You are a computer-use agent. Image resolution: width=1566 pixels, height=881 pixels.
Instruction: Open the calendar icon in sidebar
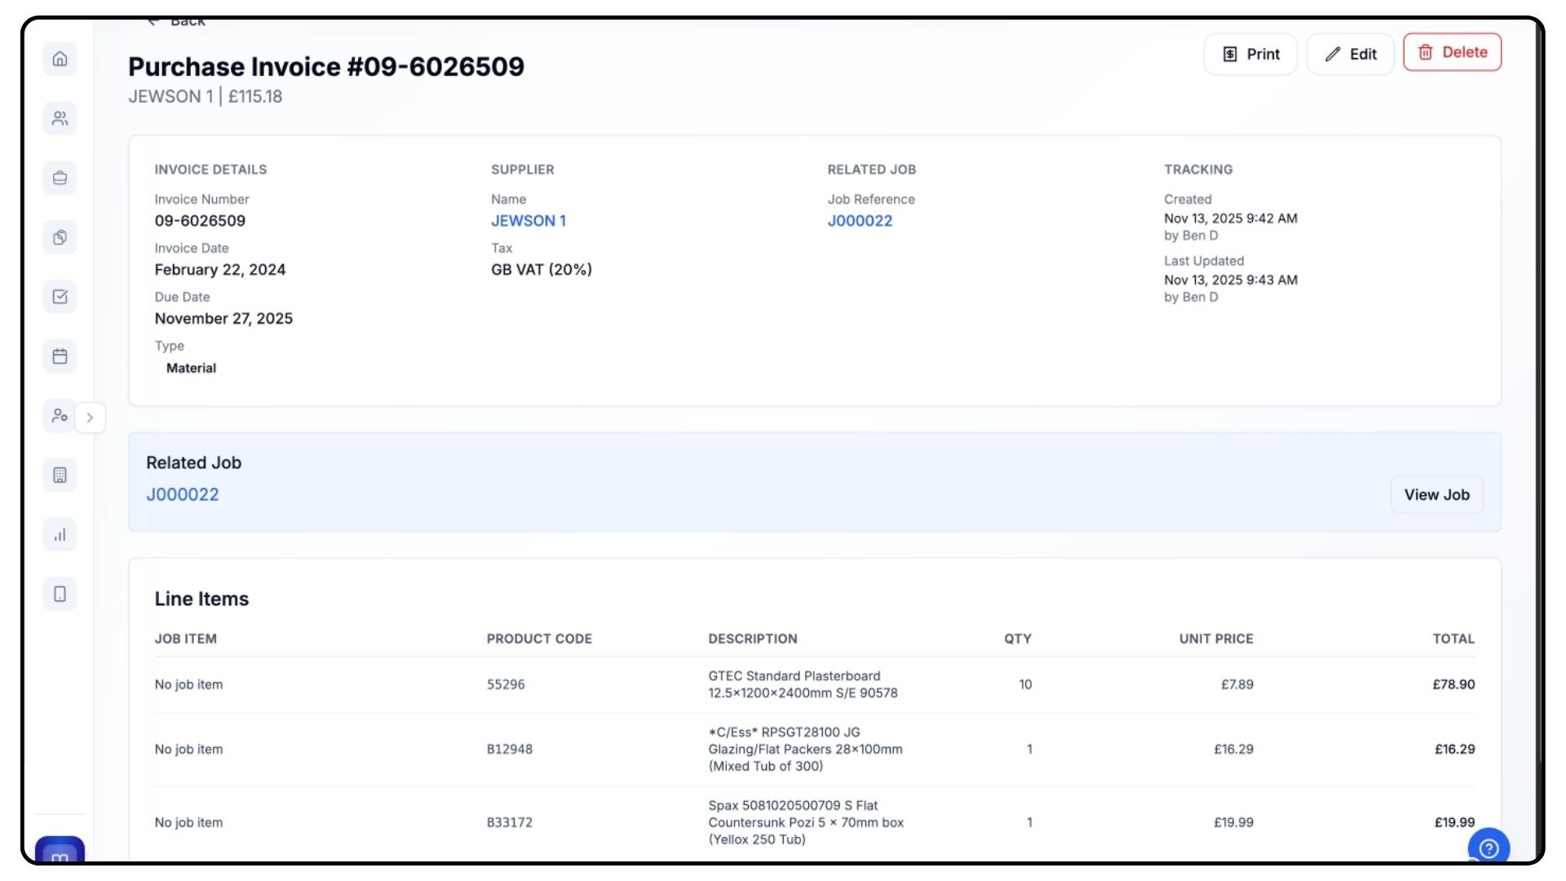tap(60, 356)
